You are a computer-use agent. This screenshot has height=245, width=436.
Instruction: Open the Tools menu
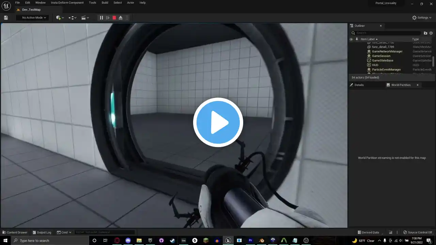tap(93, 3)
